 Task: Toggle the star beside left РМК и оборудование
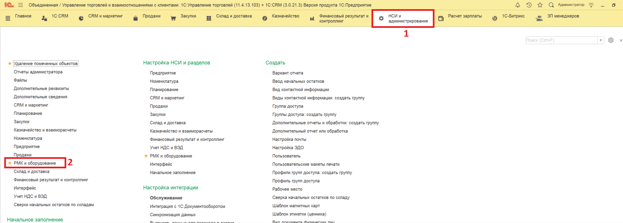click(x=10, y=163)
